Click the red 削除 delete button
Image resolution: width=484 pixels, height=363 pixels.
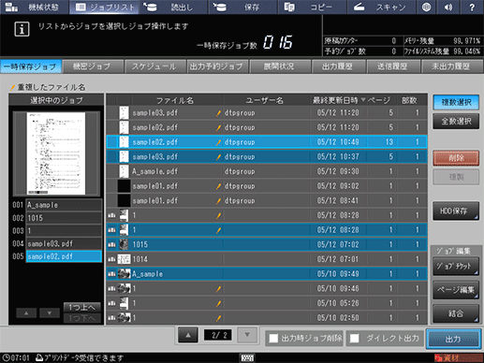(456, 158)
